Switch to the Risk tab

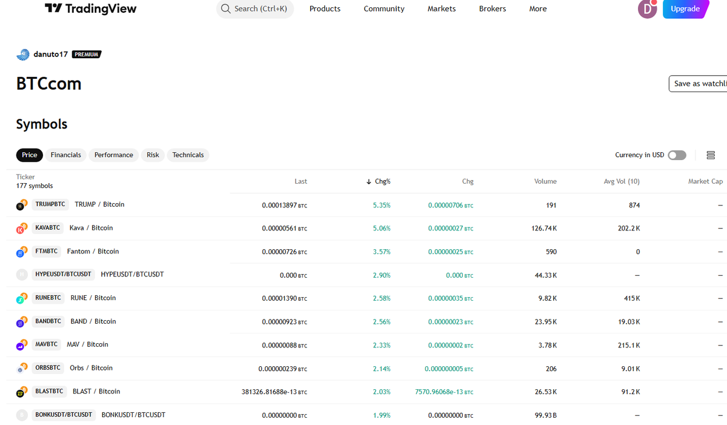153,155
